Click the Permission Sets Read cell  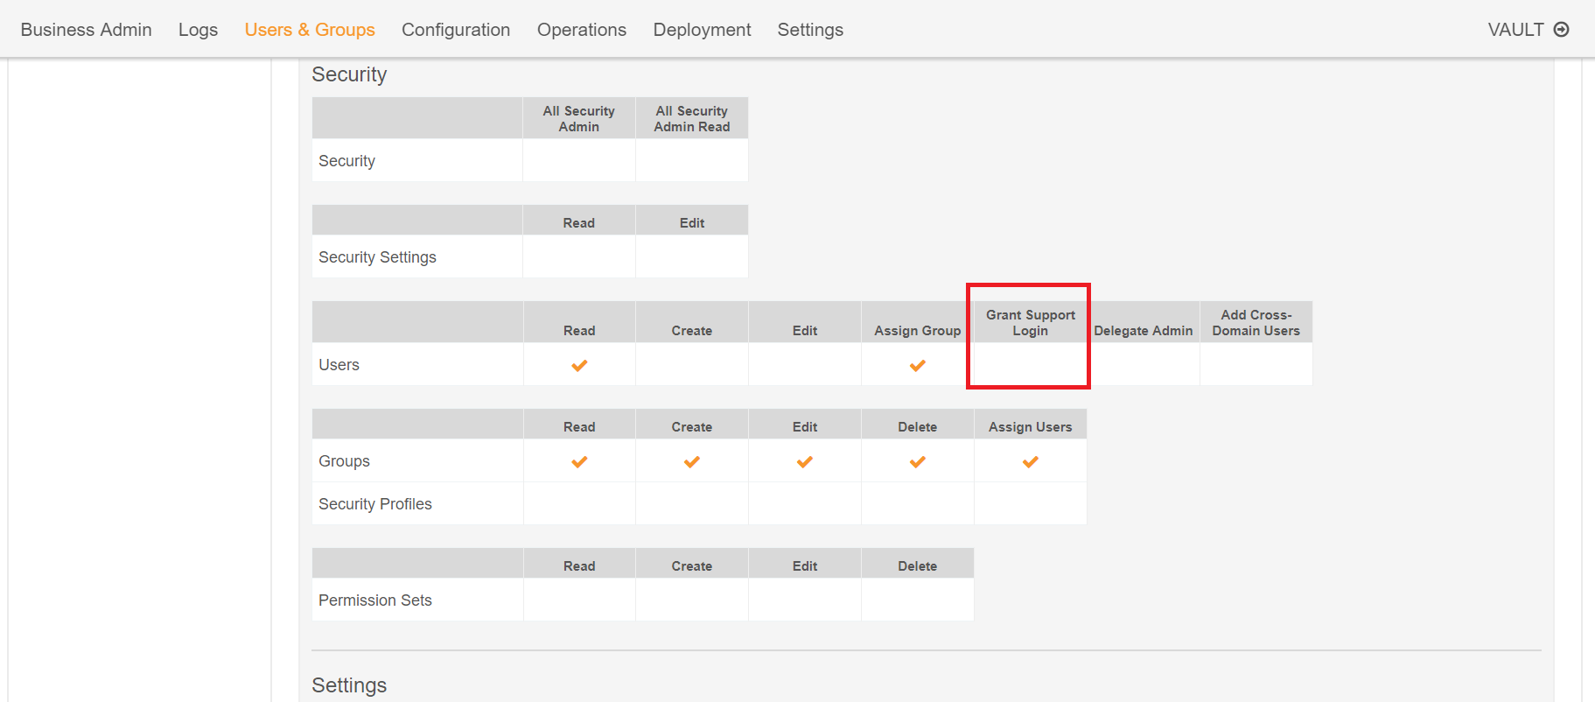(x=579, y=600)
